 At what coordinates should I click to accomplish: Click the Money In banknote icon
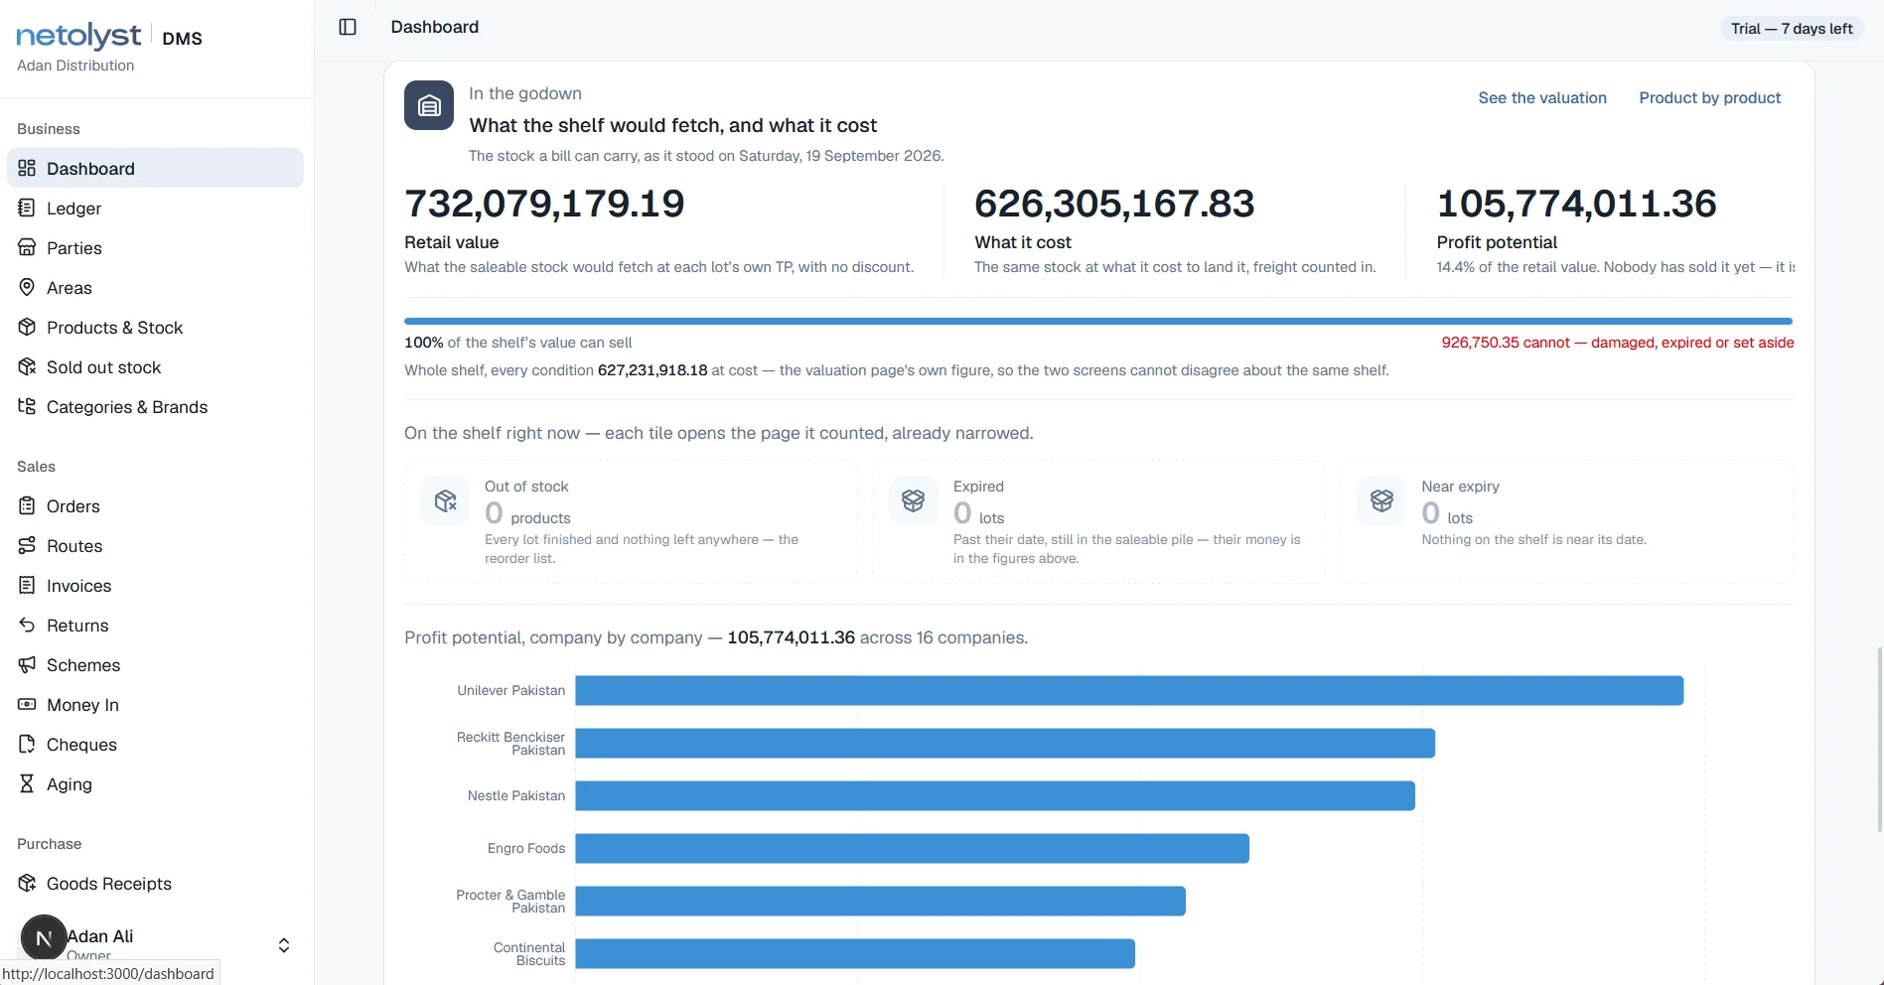27,704
